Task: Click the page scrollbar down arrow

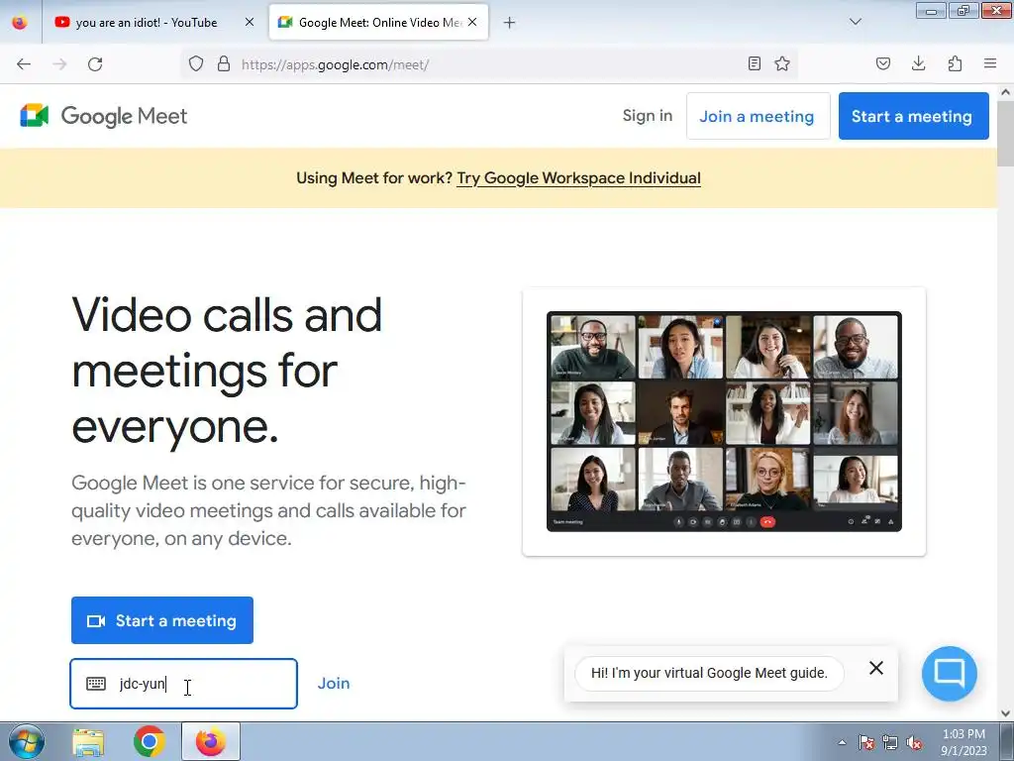Action: [x=1006, y=712]
